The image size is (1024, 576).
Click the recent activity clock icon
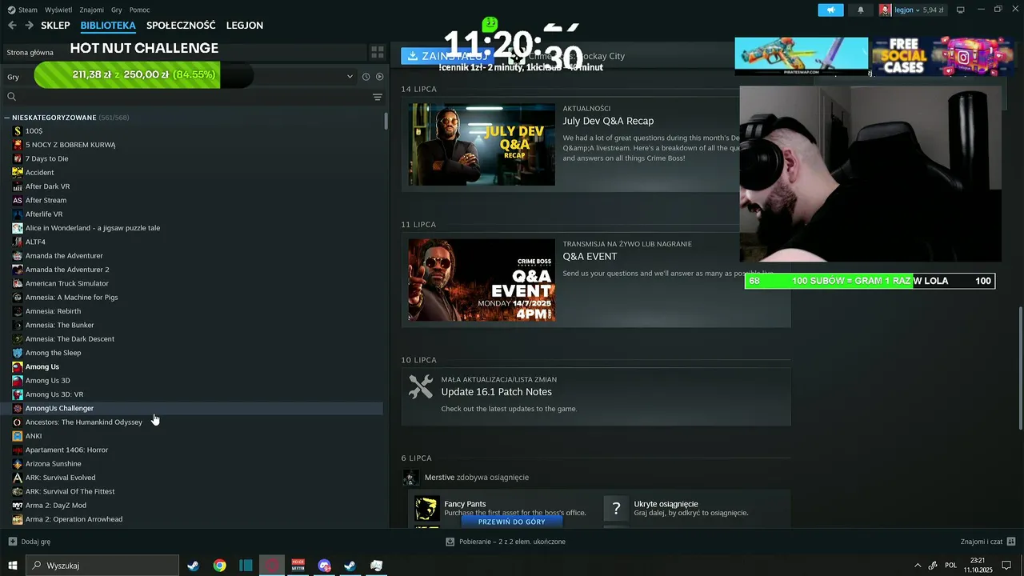pos(366,77)
